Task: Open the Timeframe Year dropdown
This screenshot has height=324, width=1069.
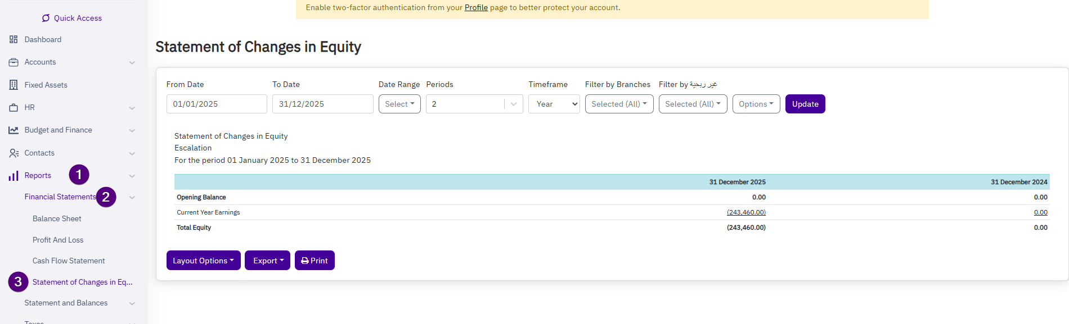Action: coord(554,104)
